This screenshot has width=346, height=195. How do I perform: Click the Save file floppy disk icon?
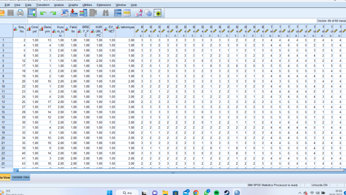10,13
